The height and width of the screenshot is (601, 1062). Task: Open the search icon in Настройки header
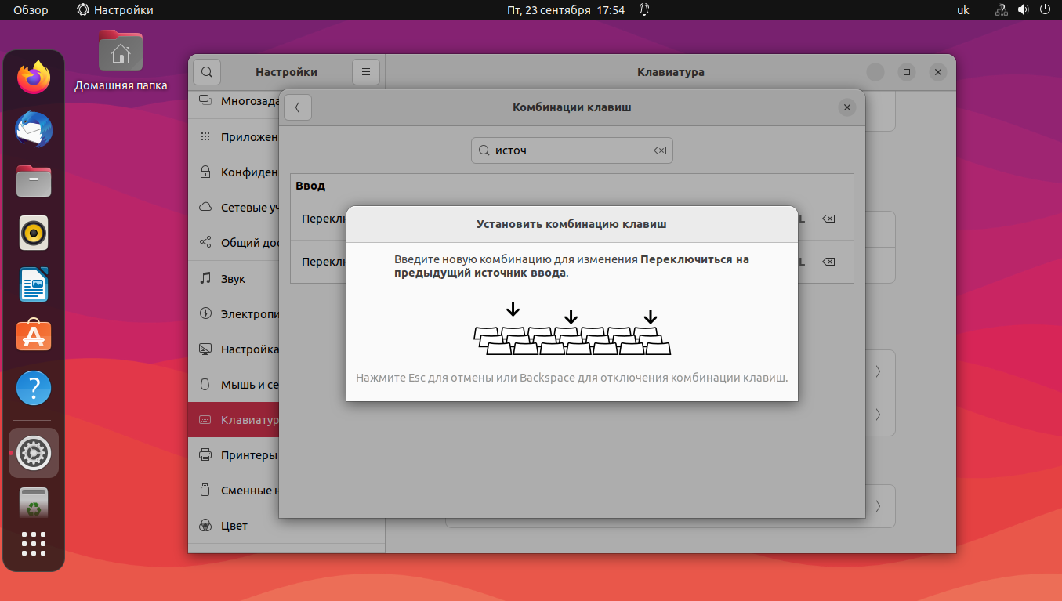point(206,71)
